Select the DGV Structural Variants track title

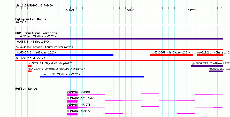(x=36, y=33)
